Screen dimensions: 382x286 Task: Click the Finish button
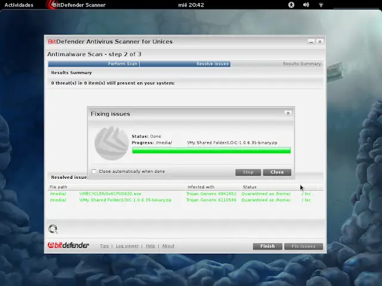(x=267, y=246)
